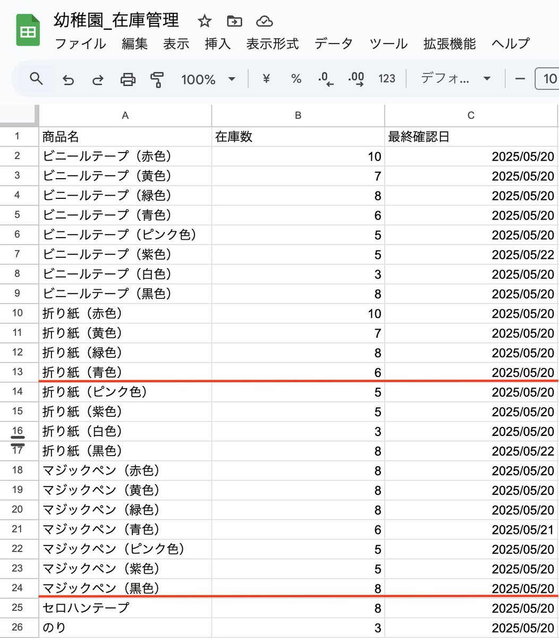Click the font size field
This screenshot has width=559, height=638.
click(547, 79)
